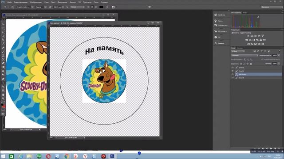Hide the topmost layer in Layers panel
Viewport: 284px width, 159px height.
pos(233,68)
